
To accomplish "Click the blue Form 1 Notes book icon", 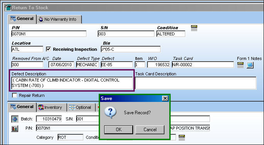I will tap(250, 65).
